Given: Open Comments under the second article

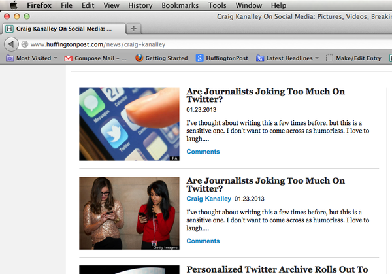Looking at the screenshot, I should pyautogui.click(x=203, y=241).
